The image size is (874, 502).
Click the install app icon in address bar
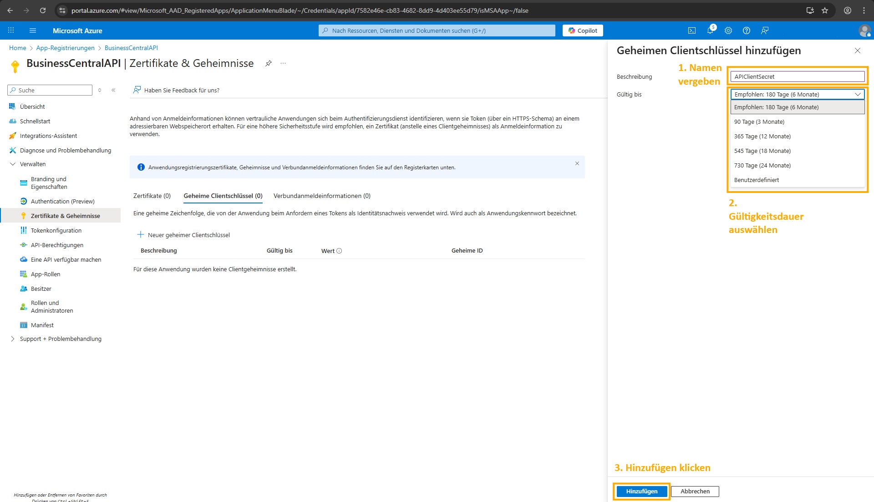[x=810, y=10]
